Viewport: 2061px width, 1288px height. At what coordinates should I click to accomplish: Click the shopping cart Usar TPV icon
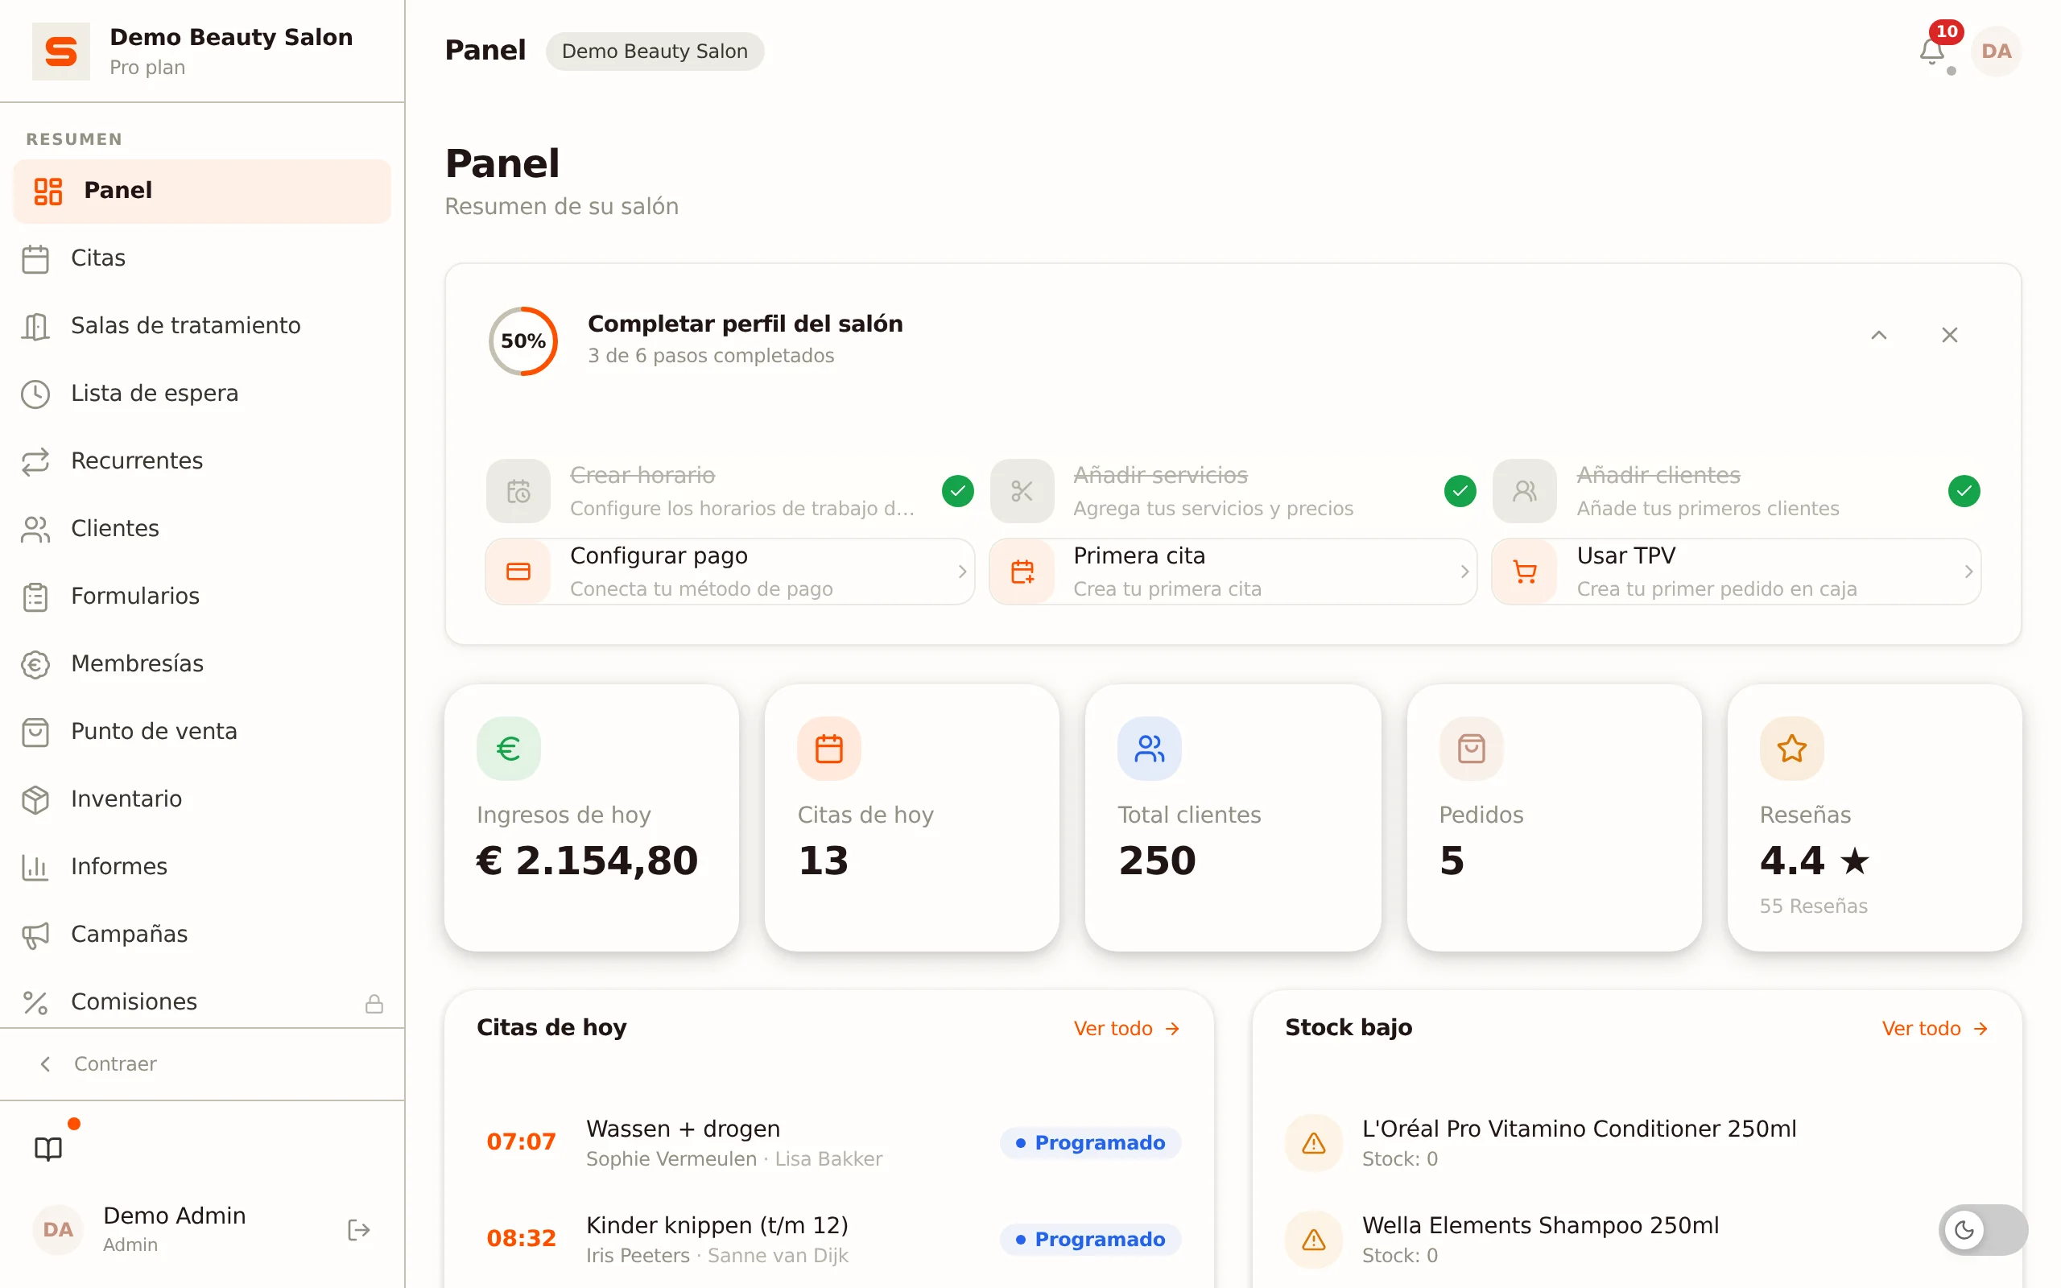coord(1525,572)
